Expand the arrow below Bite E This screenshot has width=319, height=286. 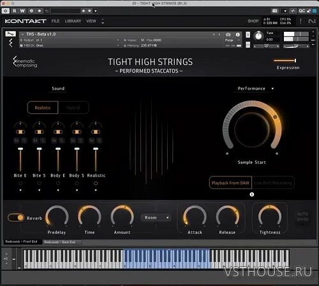tap(20, 190)
